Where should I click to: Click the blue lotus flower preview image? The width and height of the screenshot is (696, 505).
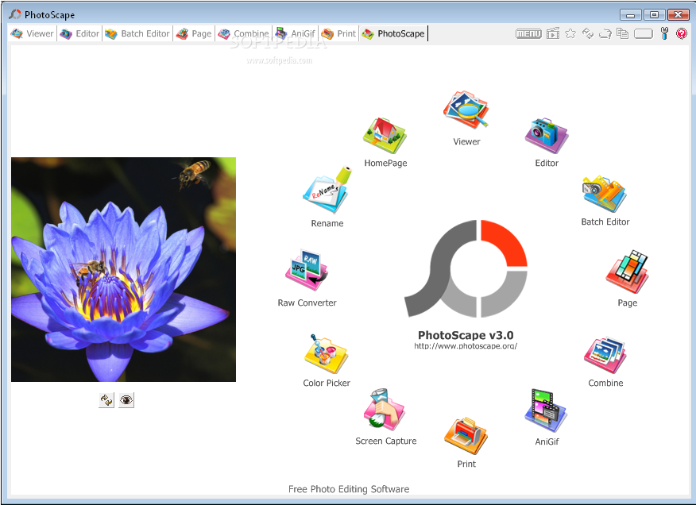[123, 269]
